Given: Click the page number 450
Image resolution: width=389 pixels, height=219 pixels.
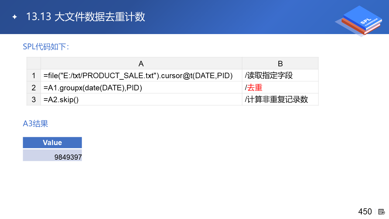Looking at the screenshot, I should pos(365,212).
